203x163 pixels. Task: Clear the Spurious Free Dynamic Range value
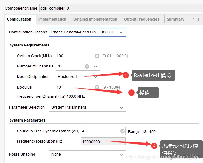click(x=123, y=131)
